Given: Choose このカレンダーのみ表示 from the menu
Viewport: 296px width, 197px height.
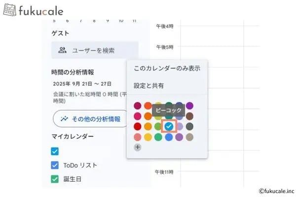Looking at the screenshot, I should coord(167,68).
